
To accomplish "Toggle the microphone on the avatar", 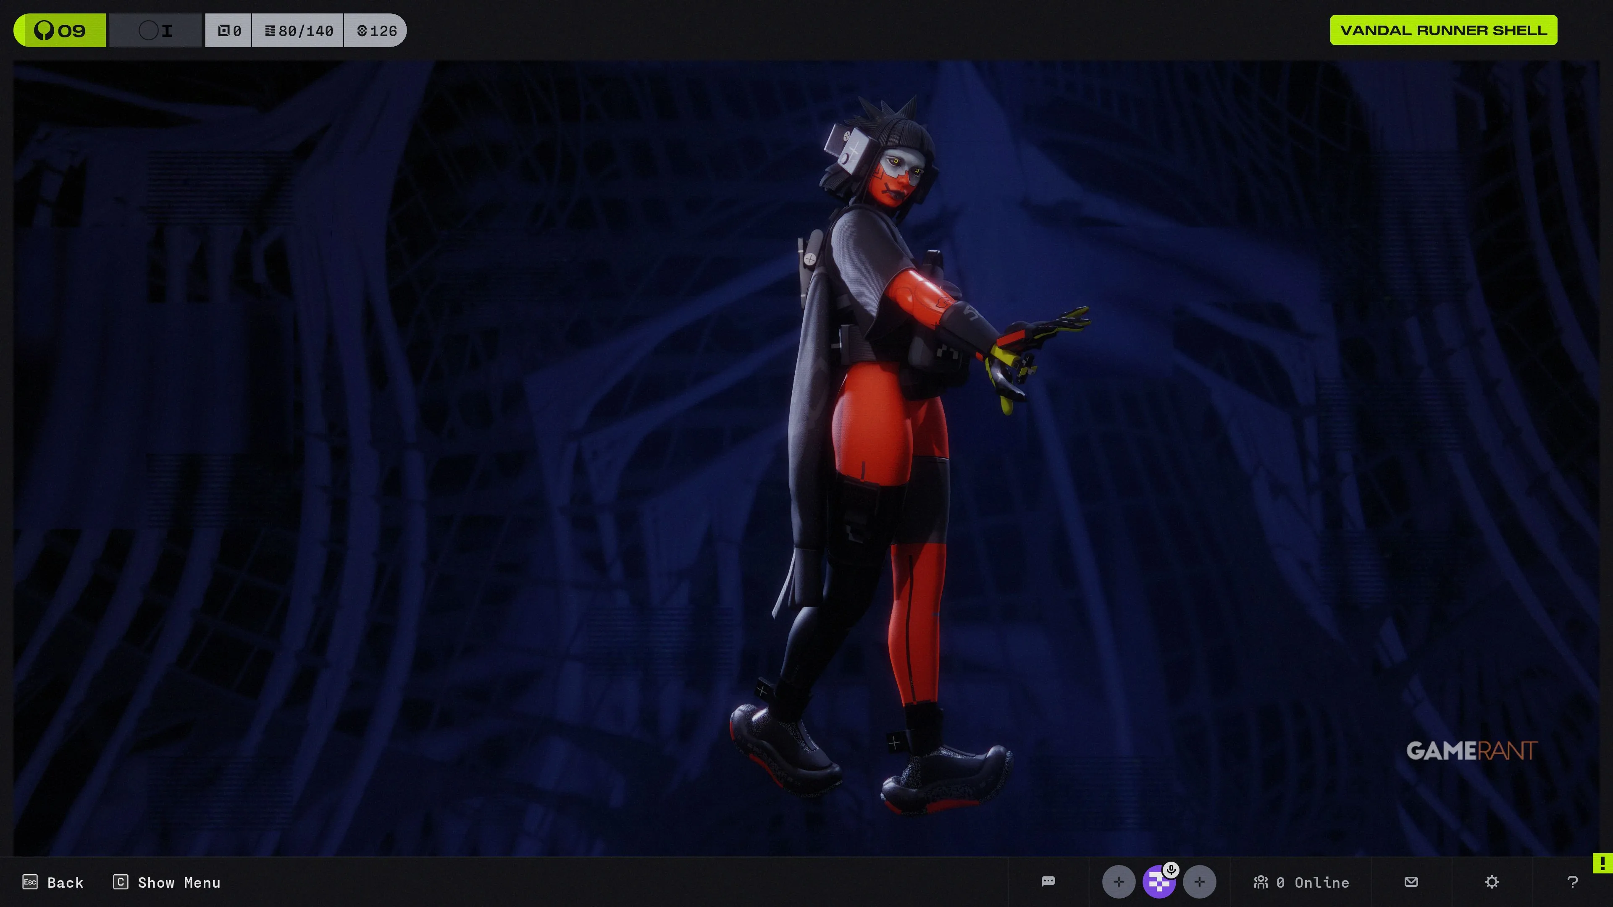I will [1171, 870].
